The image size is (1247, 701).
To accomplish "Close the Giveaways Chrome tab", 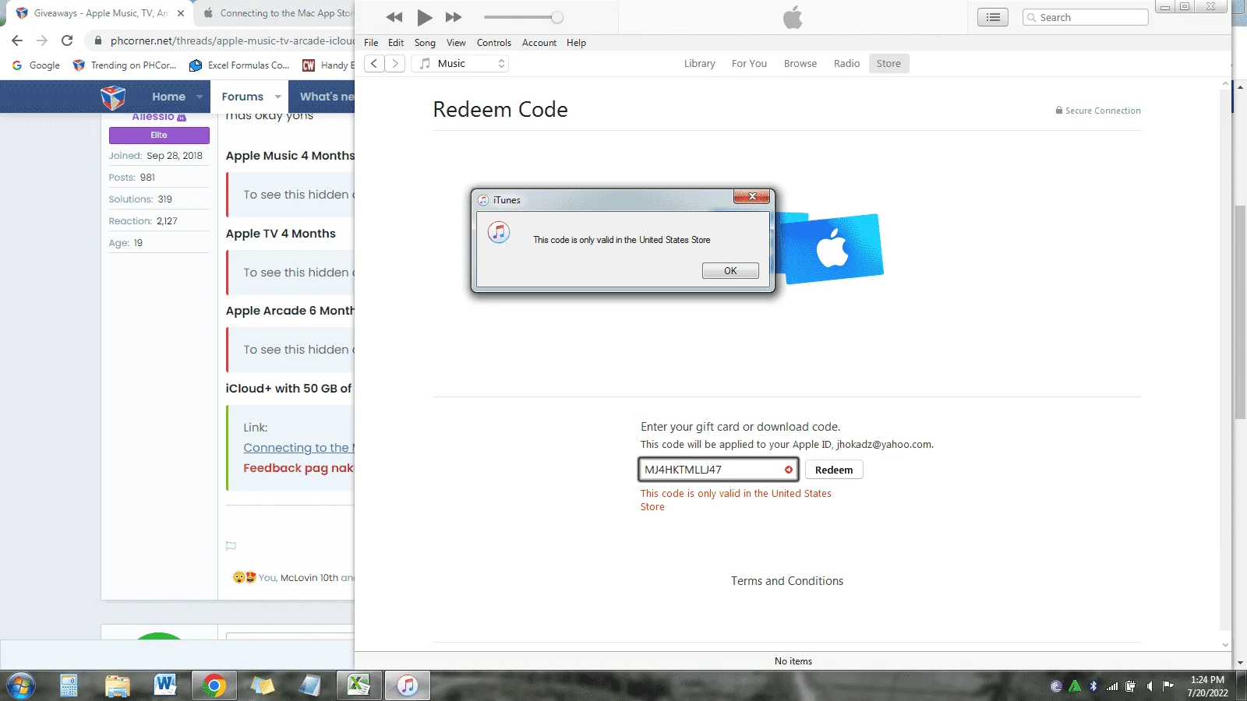I will click(x=181, y=13).
